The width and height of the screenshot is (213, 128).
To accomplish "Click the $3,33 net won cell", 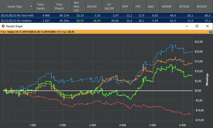I will tap(80, 16).
